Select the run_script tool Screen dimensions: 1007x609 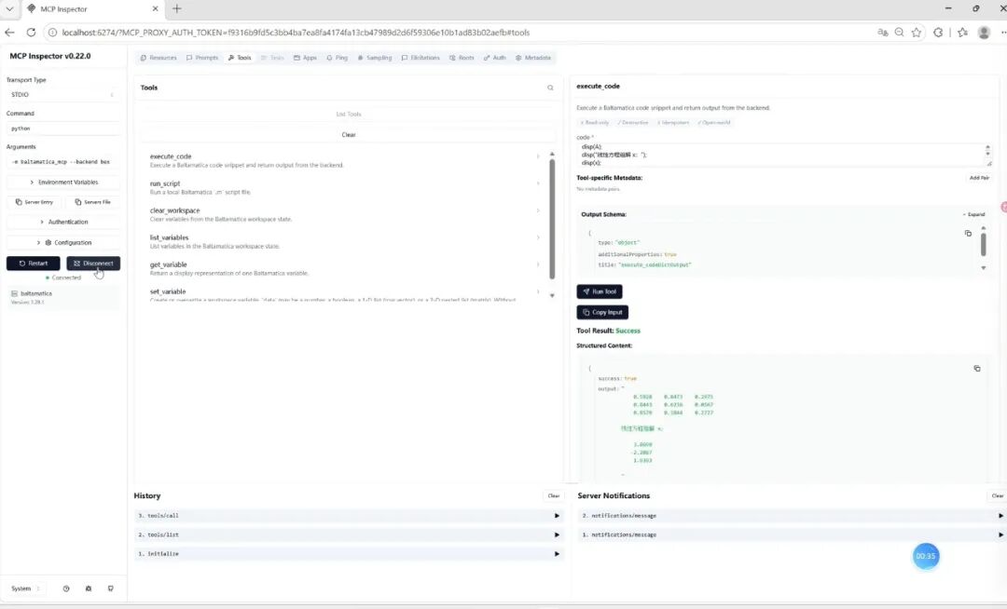343,187
